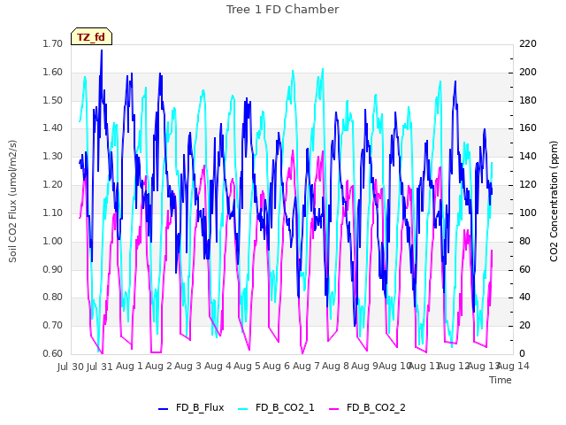Click the Aug 2 x-axis tick label
The height and width of the screenshot is (425, 566).
tap(158, 366)
